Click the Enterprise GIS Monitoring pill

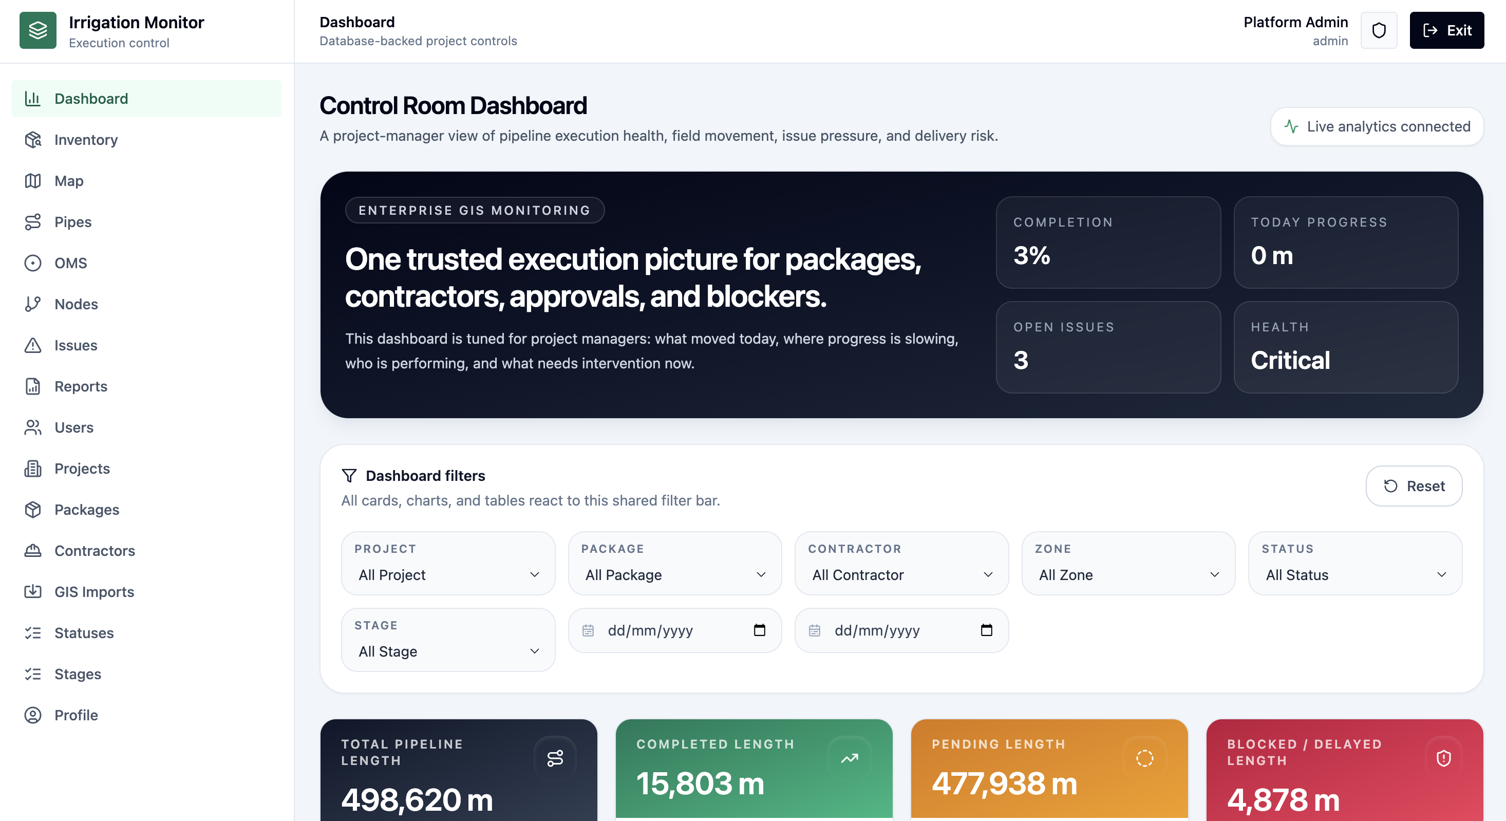pos(475,210)
